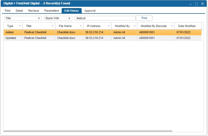Viewport: 208px width, 136px height.
Task: Maximize the Find/Add Digital window
Action: [196, 4]
